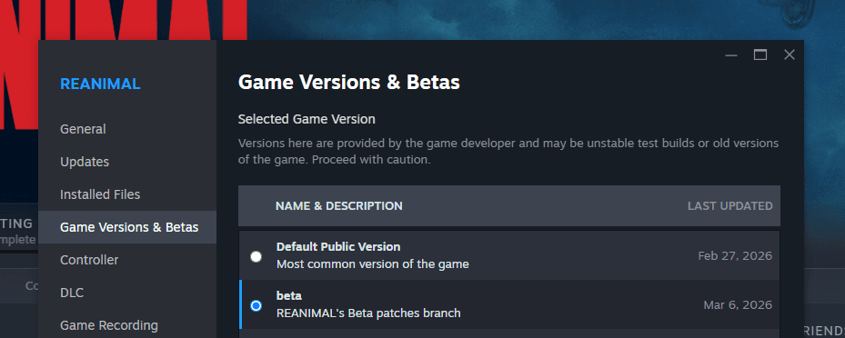Click the 'Game Versions & Betas' heading
845x338 pixels.
tap(349, 83)
